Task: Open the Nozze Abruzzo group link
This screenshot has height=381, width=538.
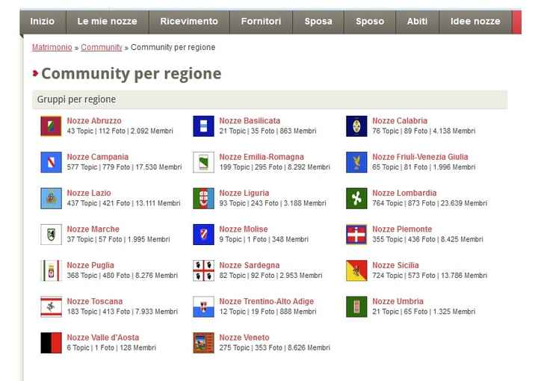Action: pyautogui.click(x=94, y=121)
